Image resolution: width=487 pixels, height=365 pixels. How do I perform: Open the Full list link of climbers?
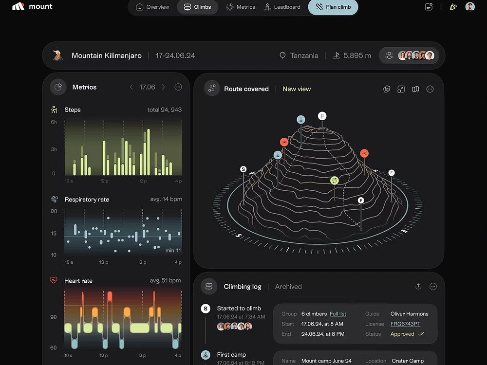pos(338,314)
